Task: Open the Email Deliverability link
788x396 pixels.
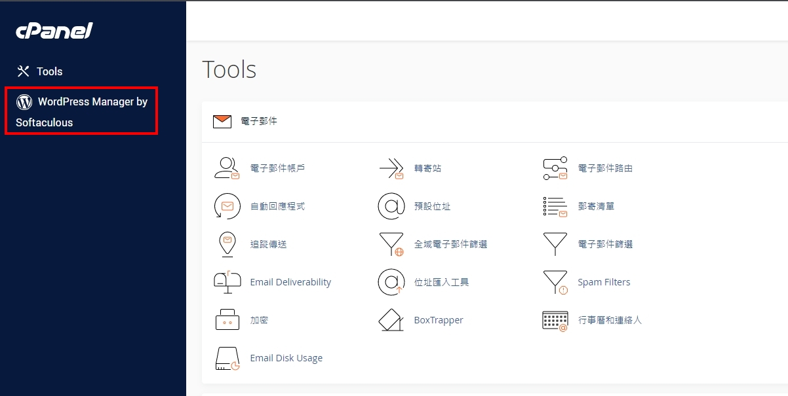Action: coord(290,282)
